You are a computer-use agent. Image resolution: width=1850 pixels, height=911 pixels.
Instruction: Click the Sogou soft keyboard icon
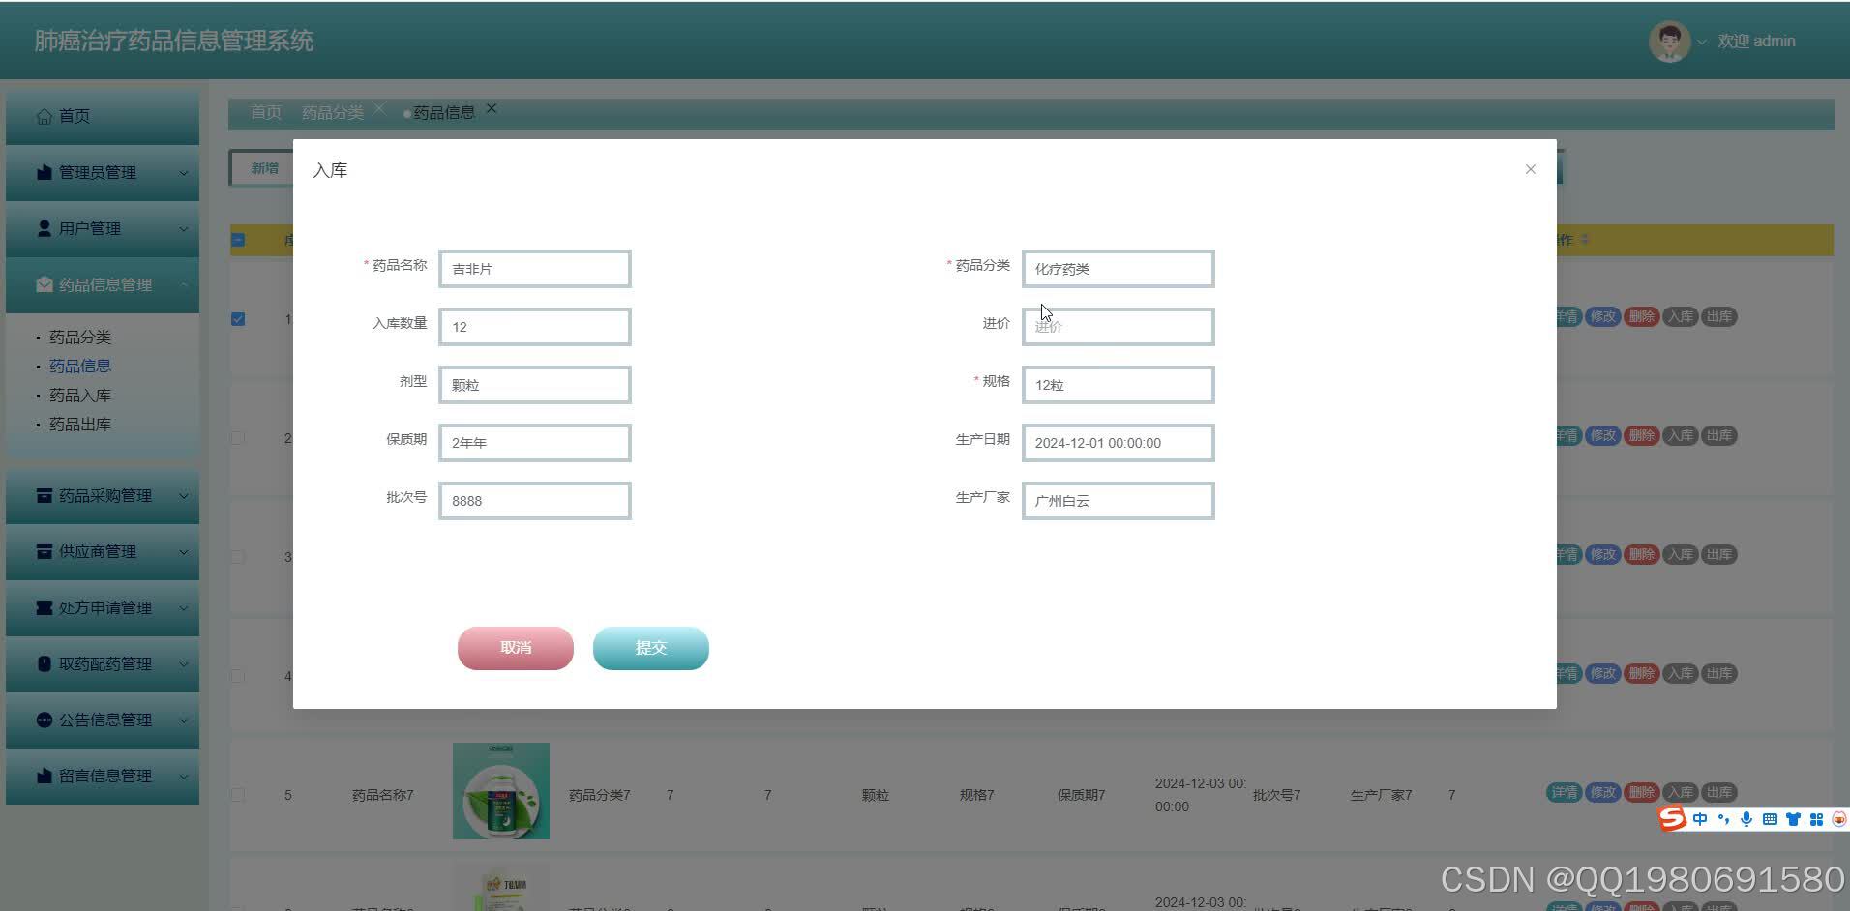click(x=1770, y=819)
